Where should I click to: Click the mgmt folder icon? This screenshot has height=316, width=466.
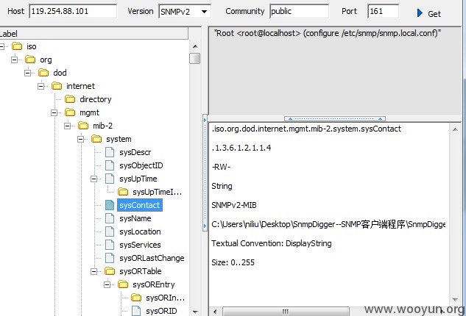point(70,112)
